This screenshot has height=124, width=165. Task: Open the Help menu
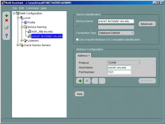(x=44, y=8)
